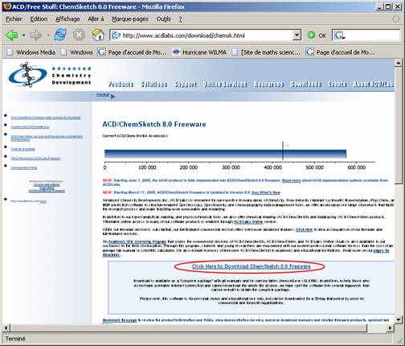Open the Windows bookmark

77,52
